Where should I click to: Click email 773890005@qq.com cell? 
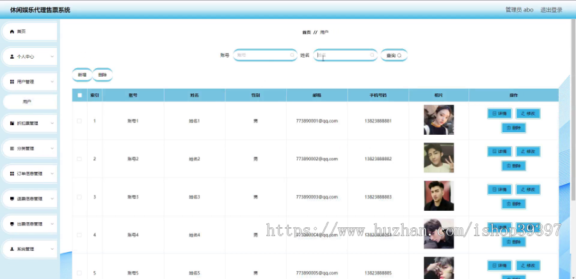click(x=317, y=273)
